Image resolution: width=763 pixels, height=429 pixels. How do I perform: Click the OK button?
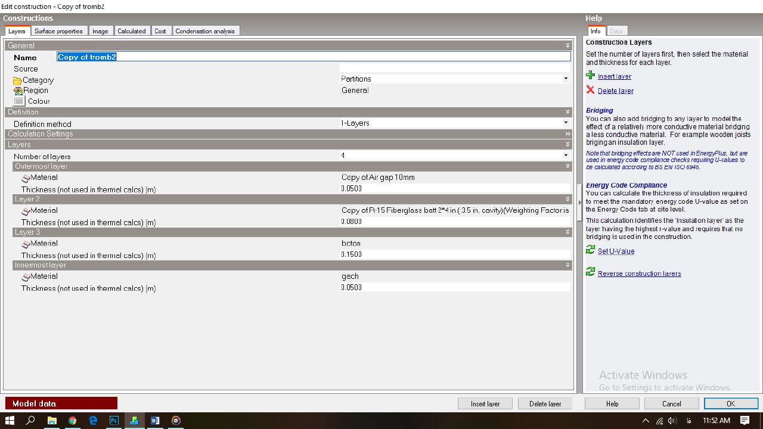(731, 403)
